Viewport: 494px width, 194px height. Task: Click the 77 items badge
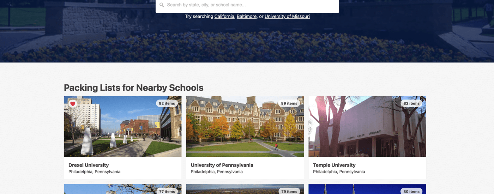tap(167, 191)
